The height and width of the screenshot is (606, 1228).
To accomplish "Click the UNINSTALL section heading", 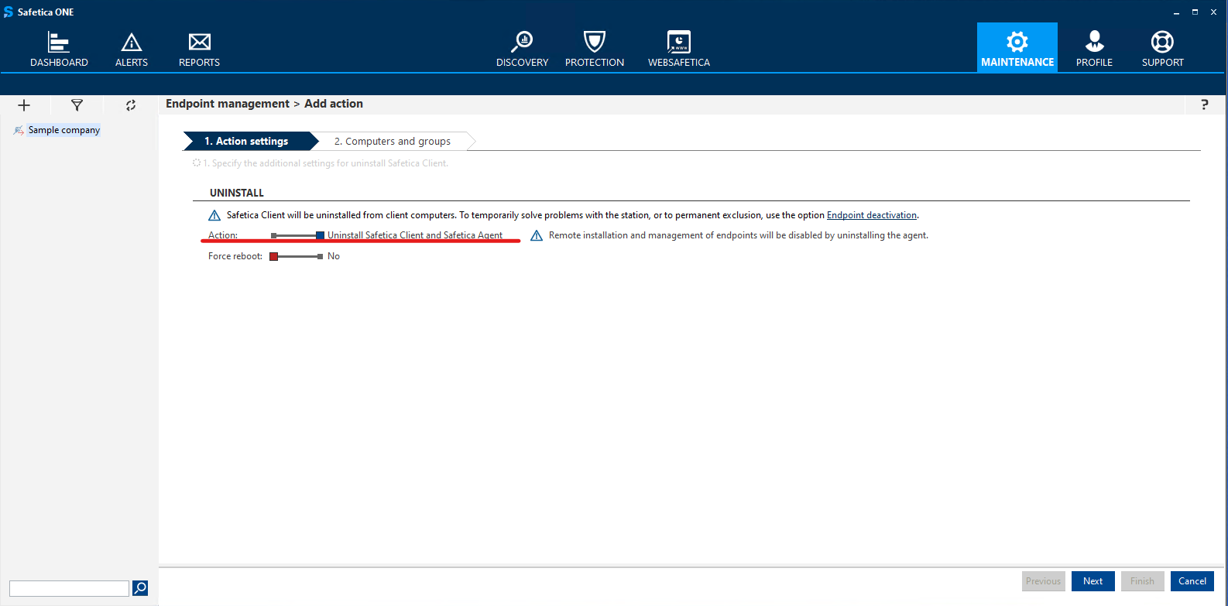I will [237, 193].
